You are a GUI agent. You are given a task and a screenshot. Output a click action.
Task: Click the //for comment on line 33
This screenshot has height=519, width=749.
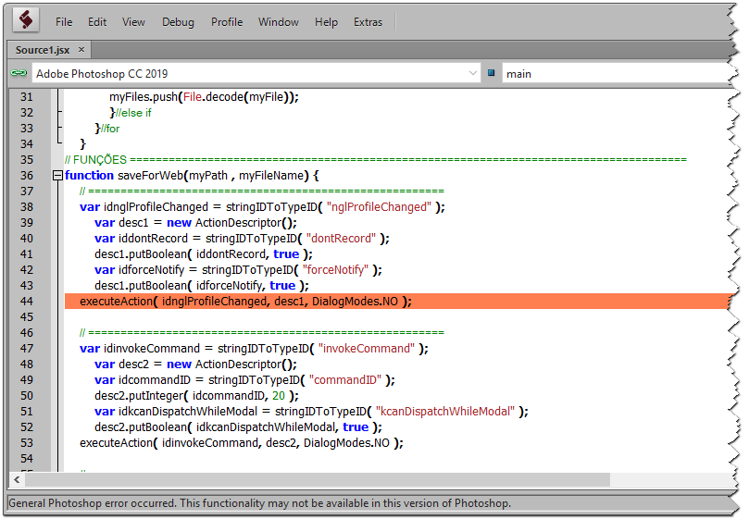click(x=110, y=129)
